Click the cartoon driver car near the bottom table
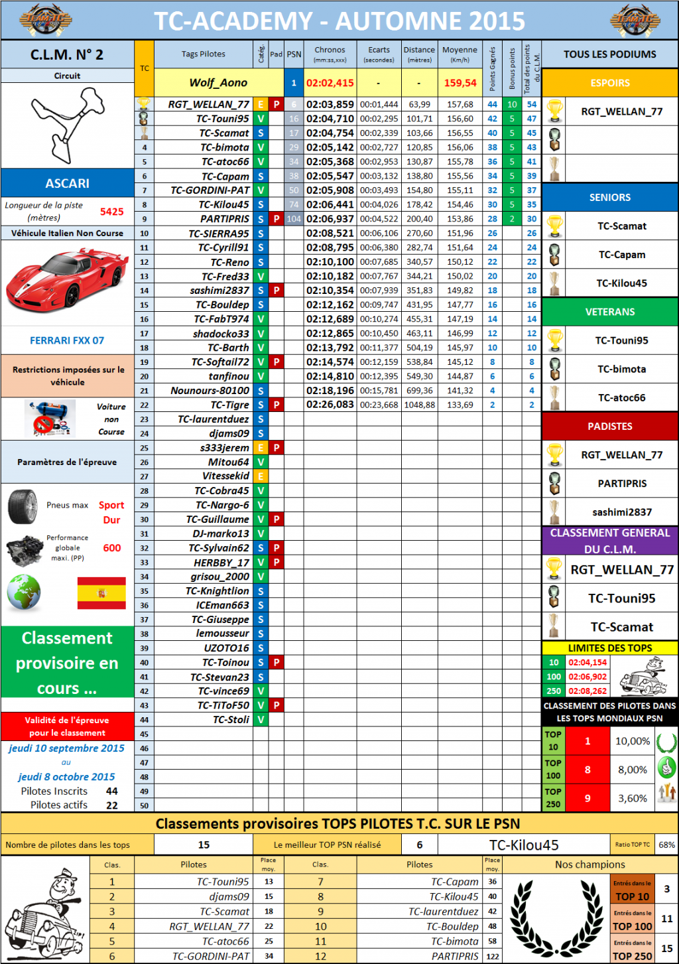The image size is (679, 964). click(45, 916)
